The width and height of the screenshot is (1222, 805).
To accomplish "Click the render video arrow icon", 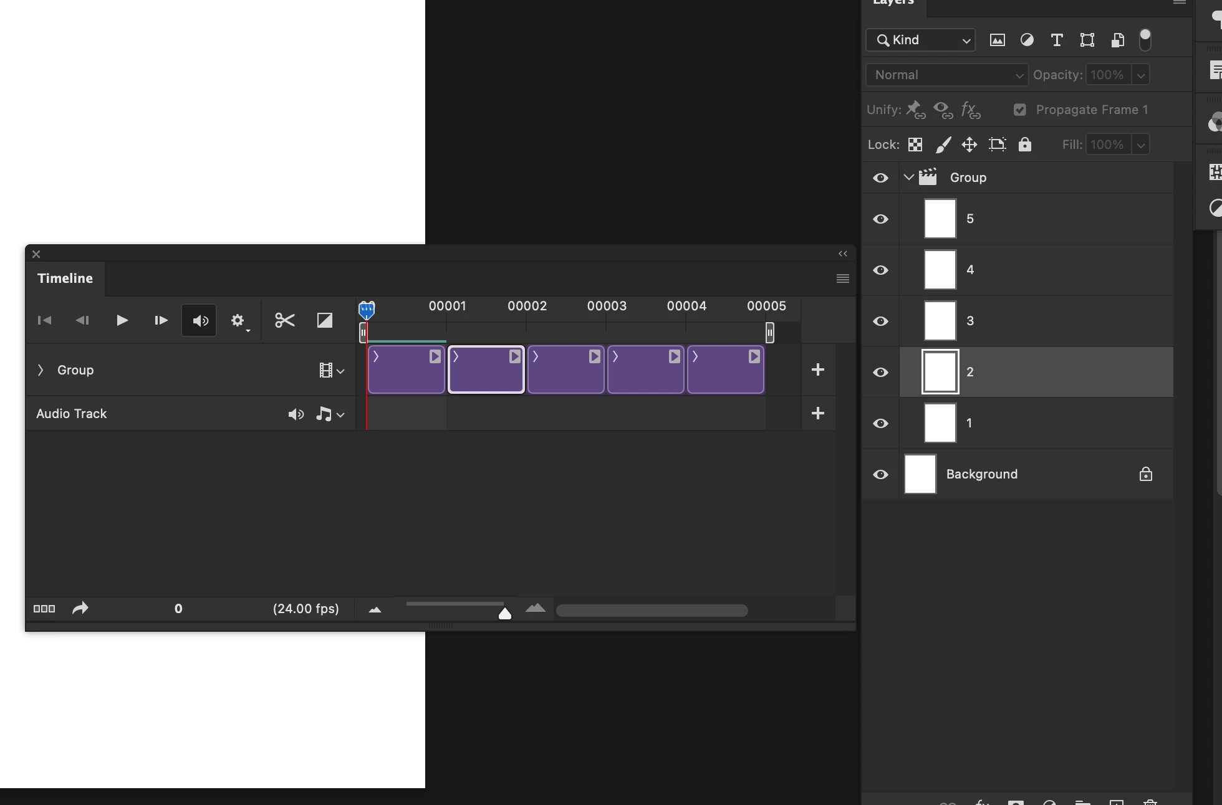I will [80, 609].
